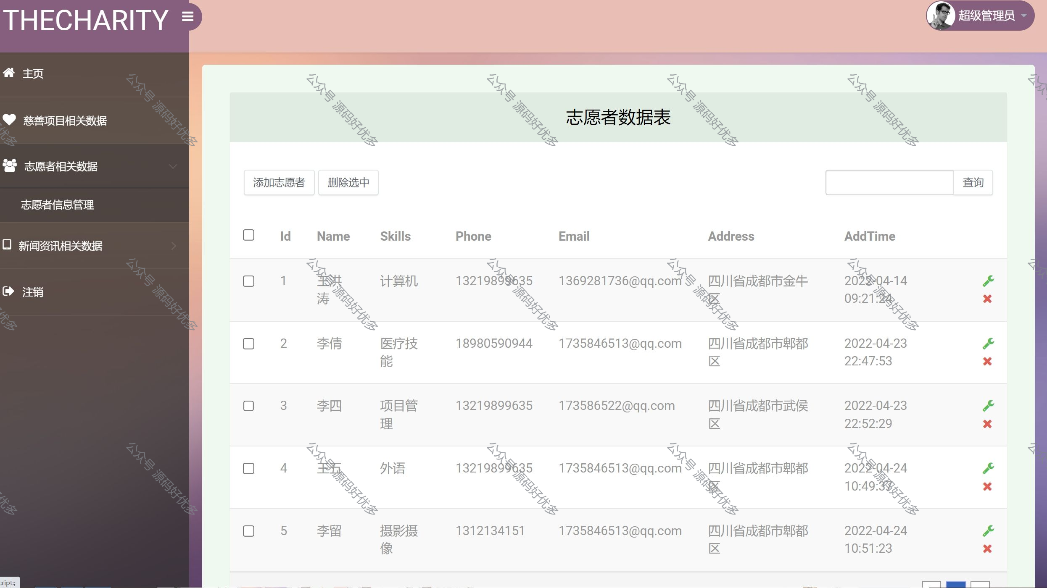The height and width of the screenshot is (588, 1047).
Task: Click the search text field next to 查询
Action: [889, 182]
